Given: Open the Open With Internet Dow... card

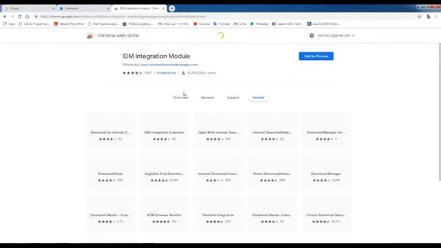Looking at the screenshot, I should click(218, 131).
